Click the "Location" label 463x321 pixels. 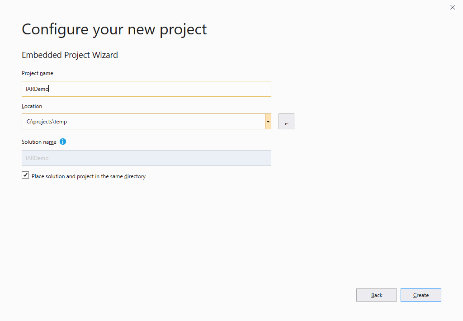coord(32,106)
